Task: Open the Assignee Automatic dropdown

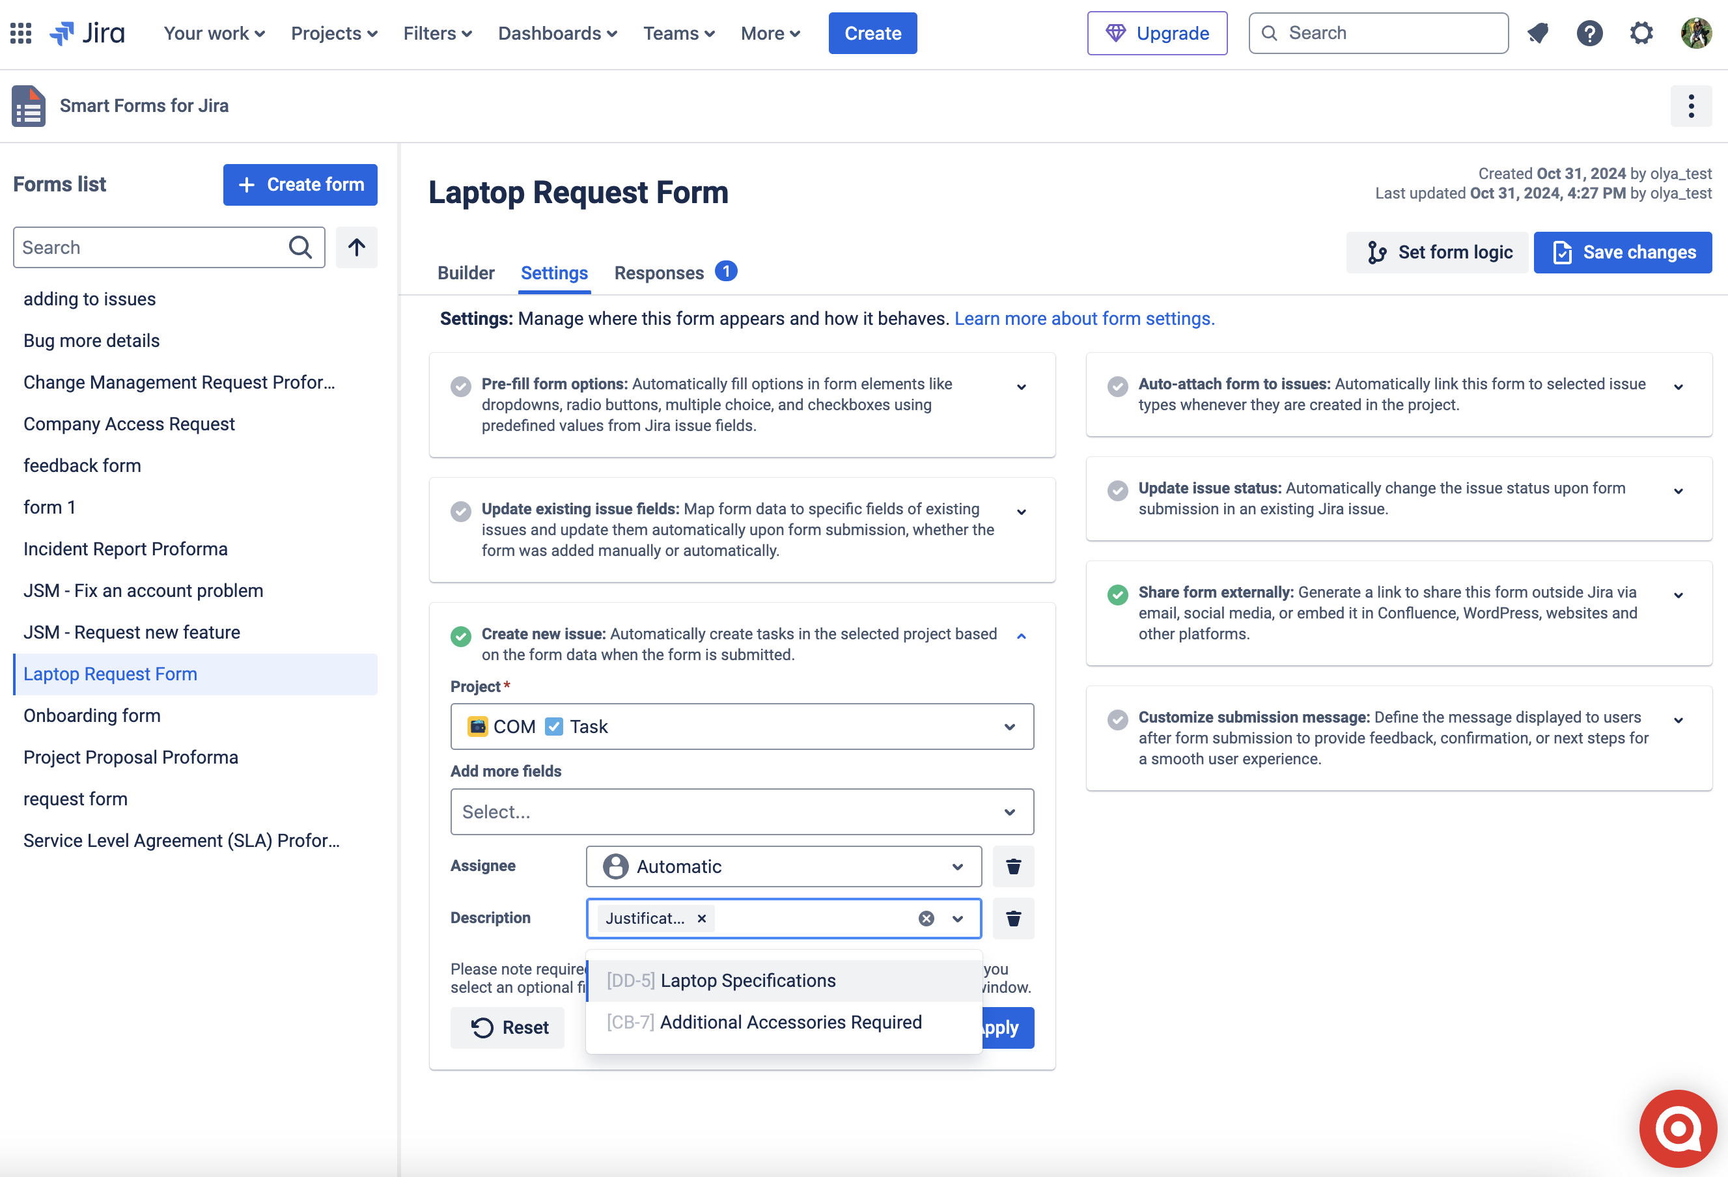Action: pyautogui.click(x=783, y=866)
